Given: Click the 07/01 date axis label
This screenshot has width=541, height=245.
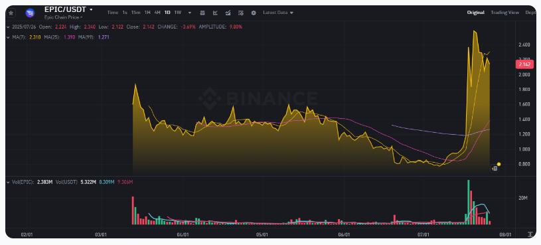Looking at the screenshot, I should pos(423,234).
